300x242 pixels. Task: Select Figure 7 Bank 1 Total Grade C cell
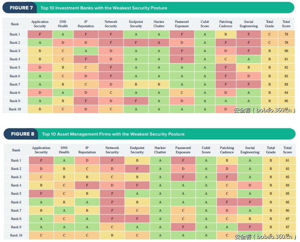click(270, 34)
